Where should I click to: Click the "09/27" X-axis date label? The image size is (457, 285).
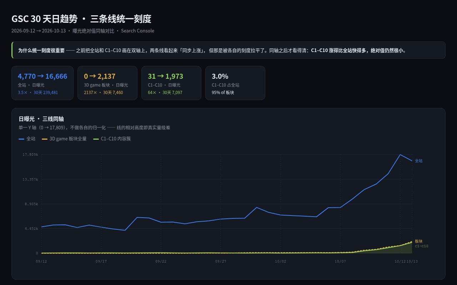point(221,261)
